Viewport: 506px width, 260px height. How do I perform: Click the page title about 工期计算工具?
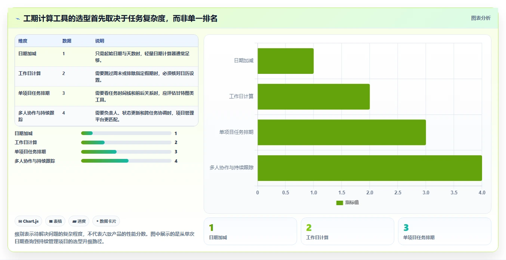pos(120,18)
